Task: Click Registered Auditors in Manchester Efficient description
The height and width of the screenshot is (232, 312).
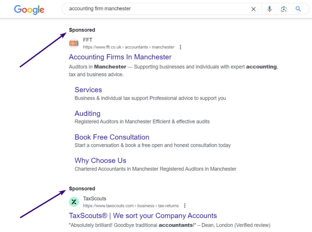Action: tap(142, 122)
